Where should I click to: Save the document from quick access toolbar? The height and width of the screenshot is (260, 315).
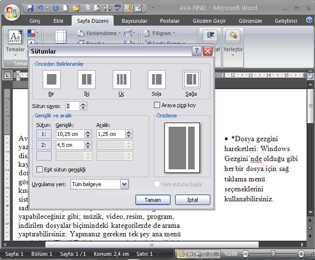pyautogui.click(x=30, y=8)
